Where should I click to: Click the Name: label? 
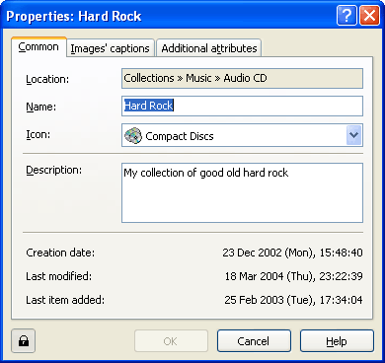pos(41,107)
